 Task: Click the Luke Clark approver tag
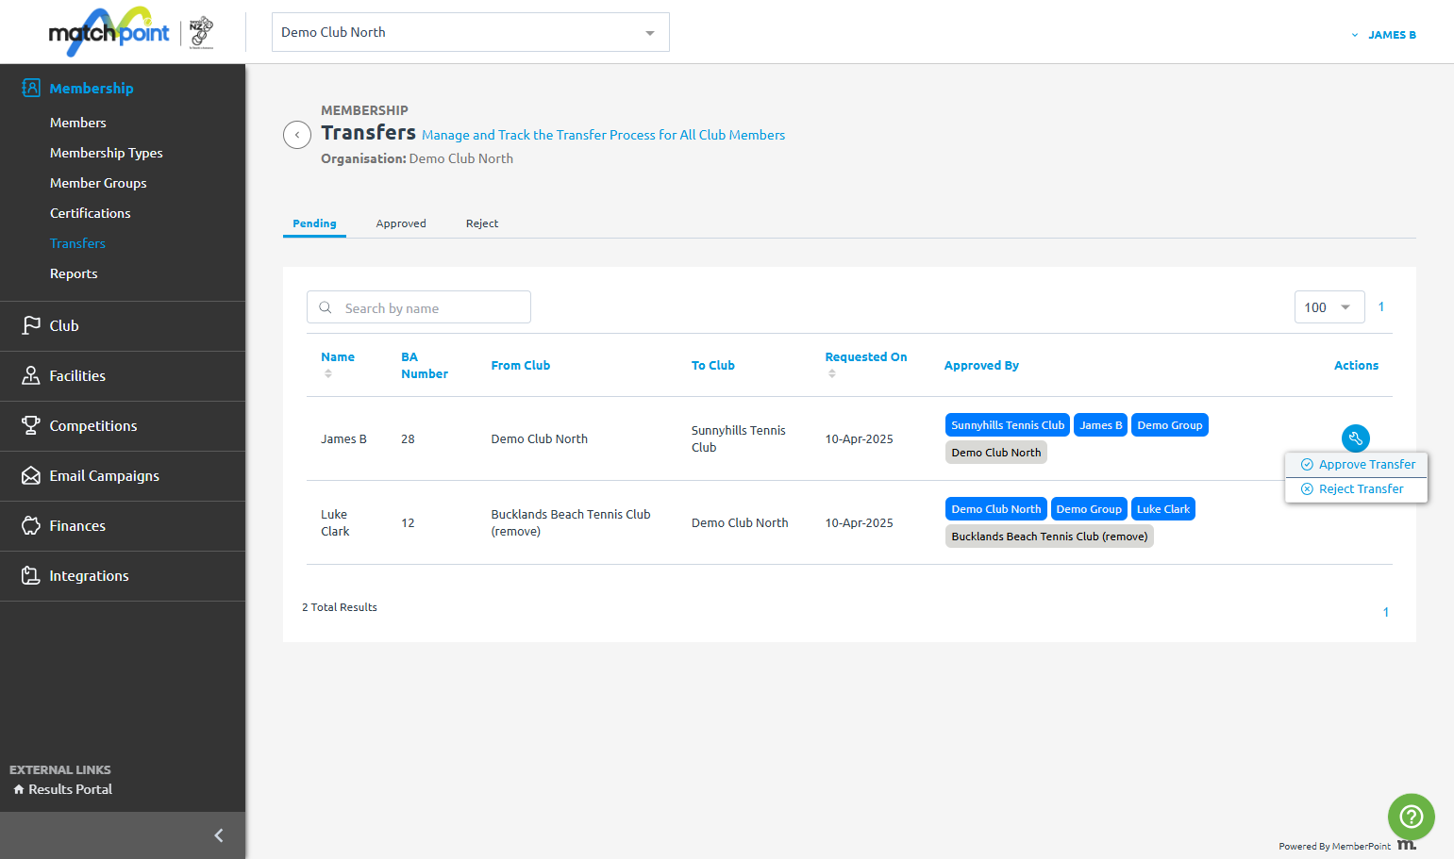click(x=1163, y=509)
